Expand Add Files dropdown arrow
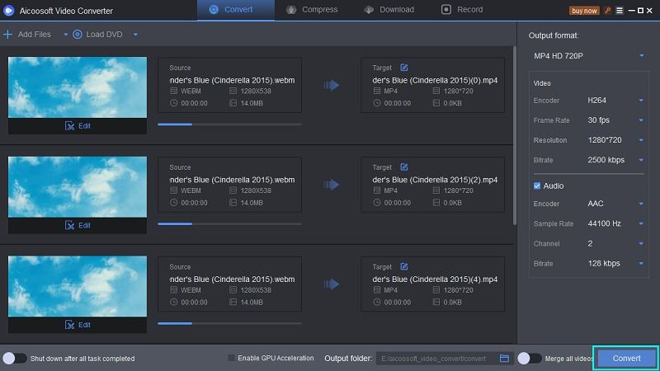 (x=66, y=35)
